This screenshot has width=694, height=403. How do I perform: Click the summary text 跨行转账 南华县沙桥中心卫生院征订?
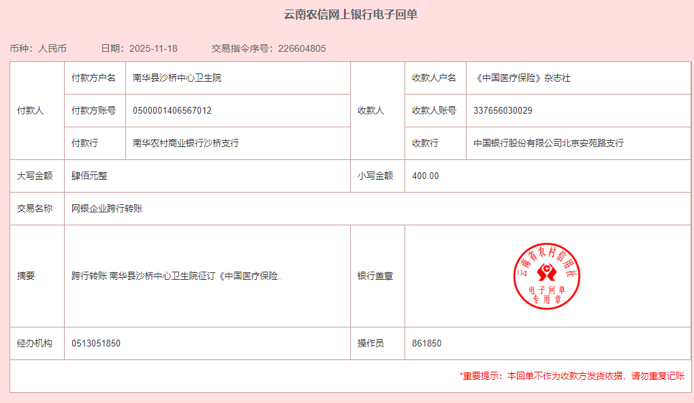[x=177, y=276]
